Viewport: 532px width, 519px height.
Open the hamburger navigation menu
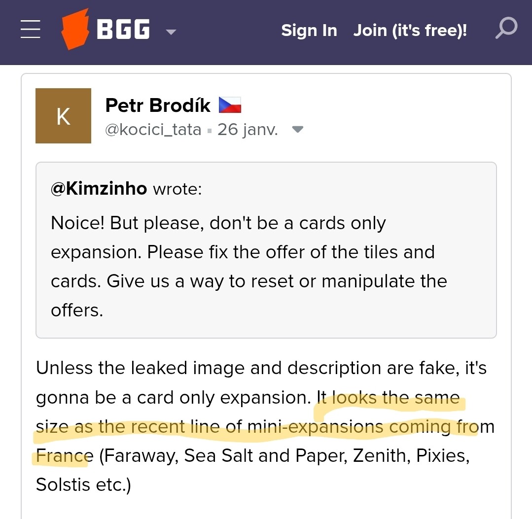pos(31,31)
